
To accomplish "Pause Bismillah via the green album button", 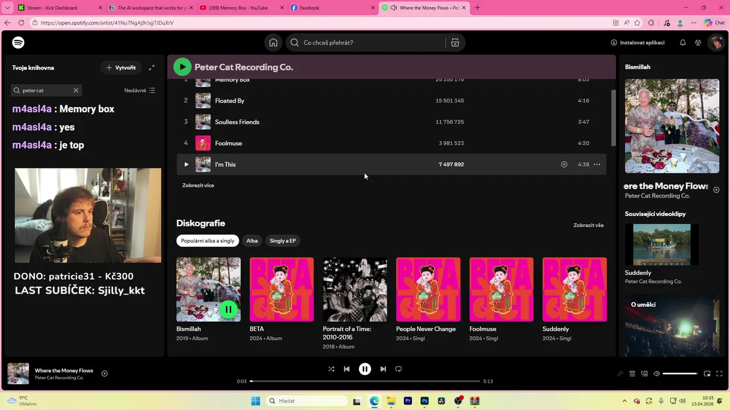I will [228, 309].
